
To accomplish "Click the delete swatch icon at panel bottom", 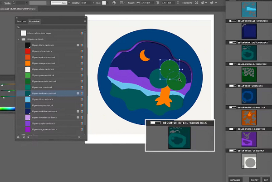I will tap(80, 137).
